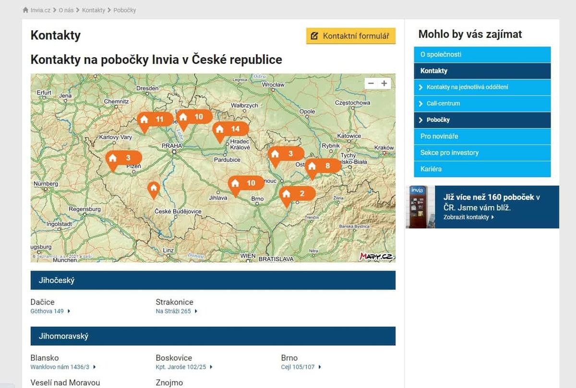Click the Blansko branch name
Screen dimensions: 576x388
click(45, 358)
